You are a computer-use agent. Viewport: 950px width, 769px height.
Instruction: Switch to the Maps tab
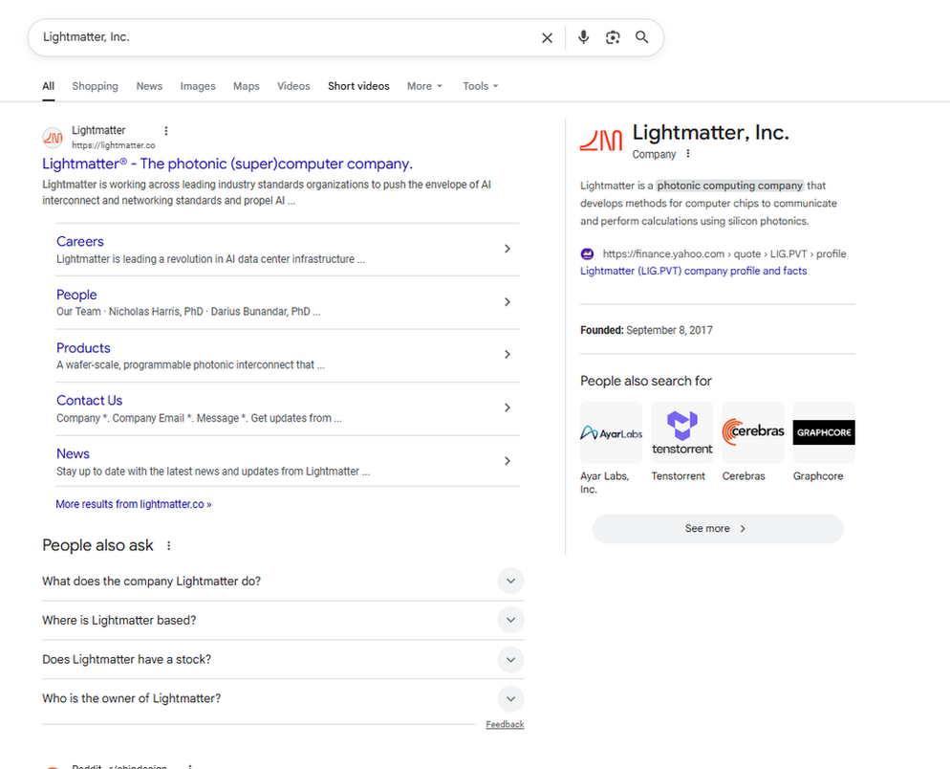[246, 86]
